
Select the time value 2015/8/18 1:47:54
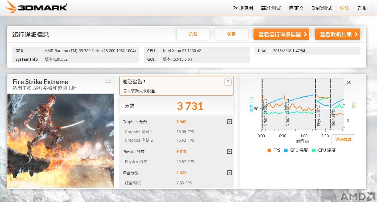pos(289,51)
